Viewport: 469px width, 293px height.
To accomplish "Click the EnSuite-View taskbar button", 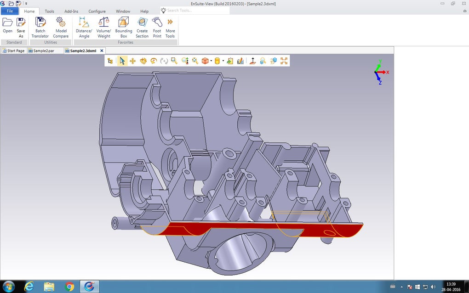I will pyautogui.click(x=89, y=287).
